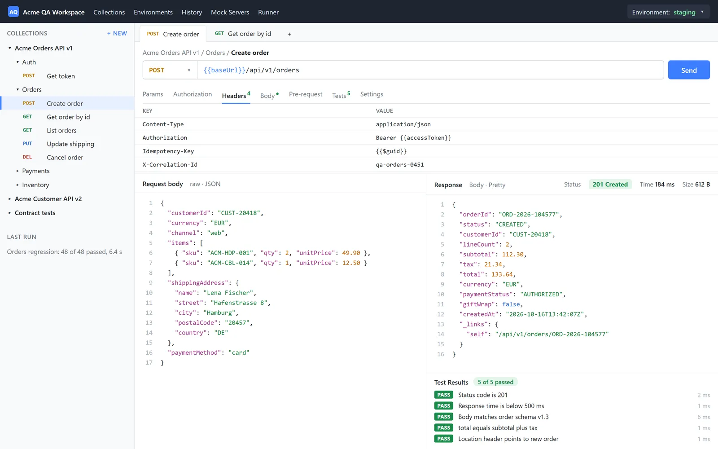The height and width of the screenshot is (449, 718).
Task: Click the 201 Created status badge
Action: point(610,185)
